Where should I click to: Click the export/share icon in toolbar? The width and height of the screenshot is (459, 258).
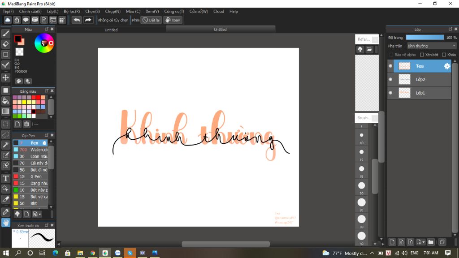point(17,20)
